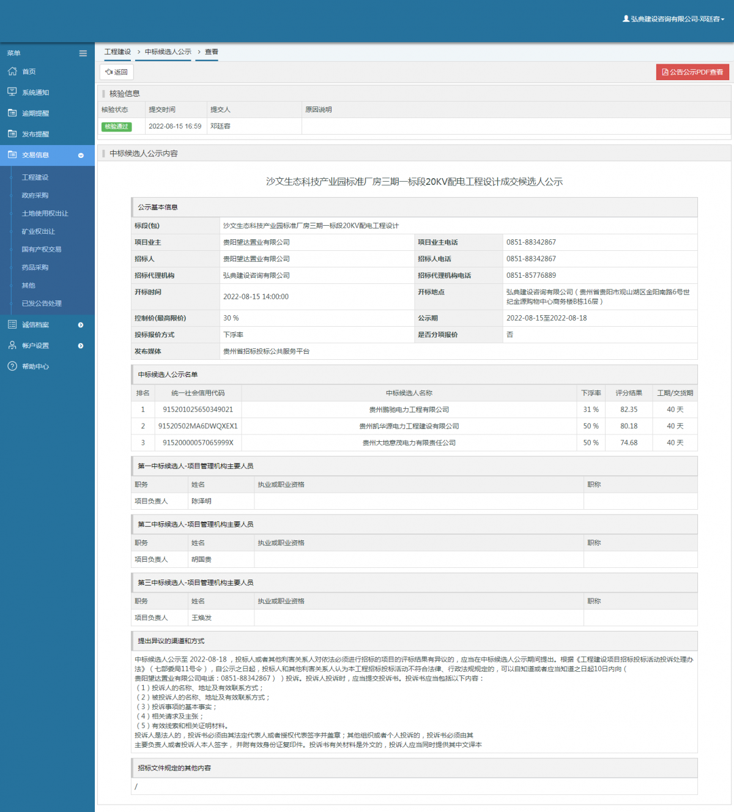Open 公告公示PDF查看 red button
Viewport: 734px width, 812px height.
(692, 72)
